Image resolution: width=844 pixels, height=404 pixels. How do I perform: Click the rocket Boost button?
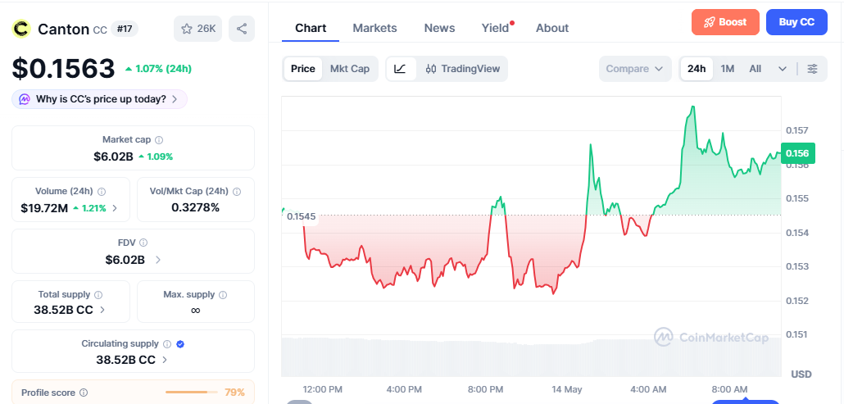725,23
